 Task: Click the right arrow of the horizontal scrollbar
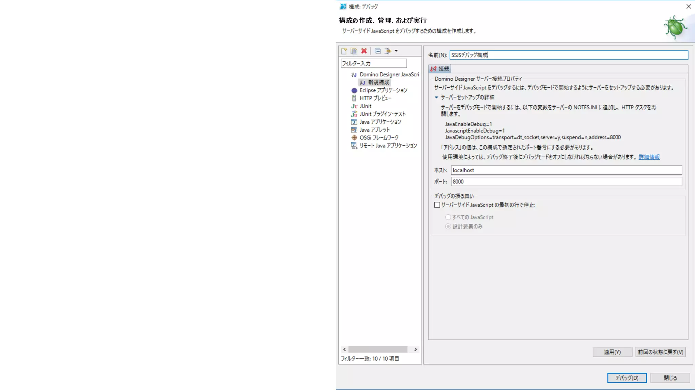pos(415,349)
